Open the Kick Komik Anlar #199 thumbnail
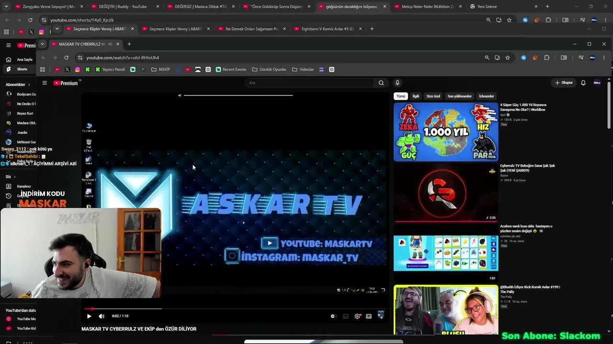The image size is (613, 344). point(446,310)
